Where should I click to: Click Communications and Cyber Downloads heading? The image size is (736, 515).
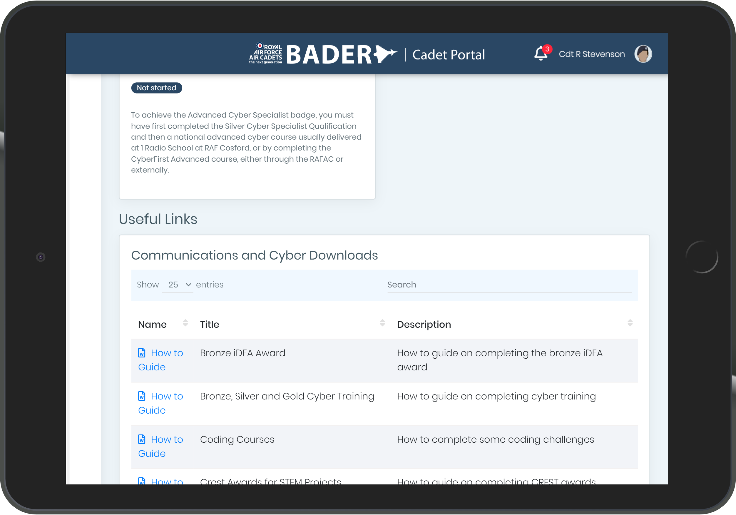click(x=255, y=255)
